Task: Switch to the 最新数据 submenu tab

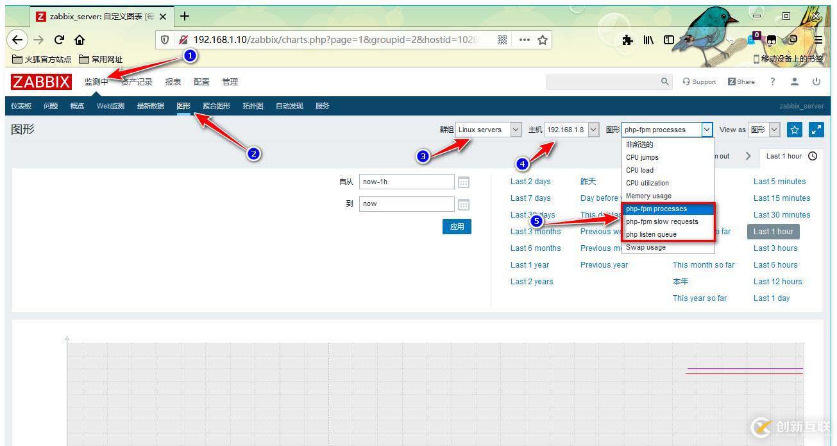Action: click(150, 106)
